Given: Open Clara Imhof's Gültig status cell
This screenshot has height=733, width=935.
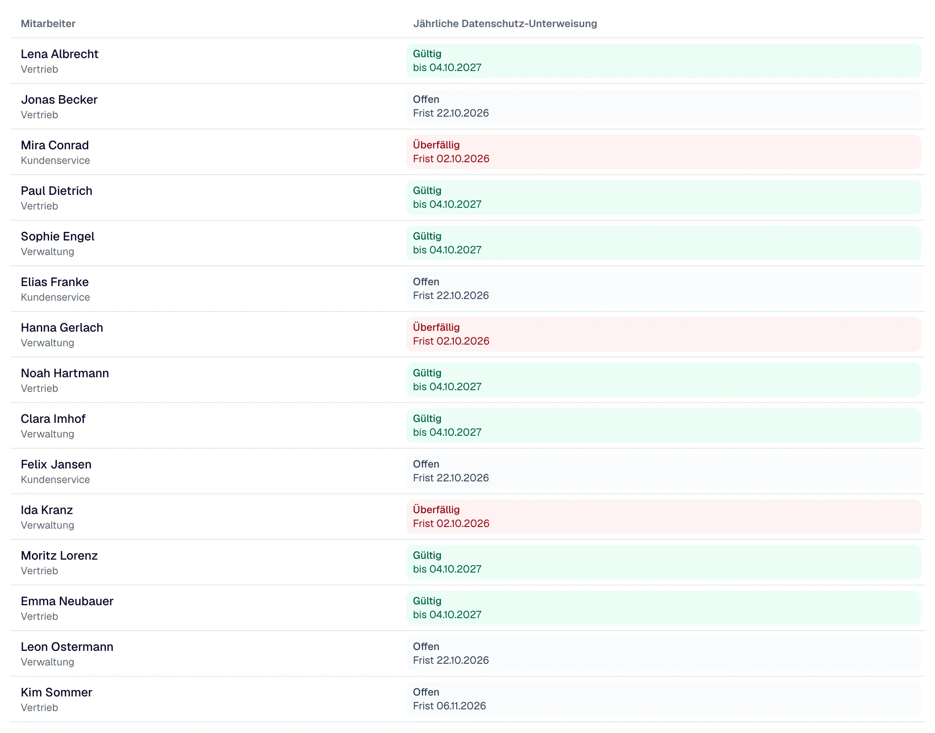Looking at the screenshot, I should pos(663,425).
